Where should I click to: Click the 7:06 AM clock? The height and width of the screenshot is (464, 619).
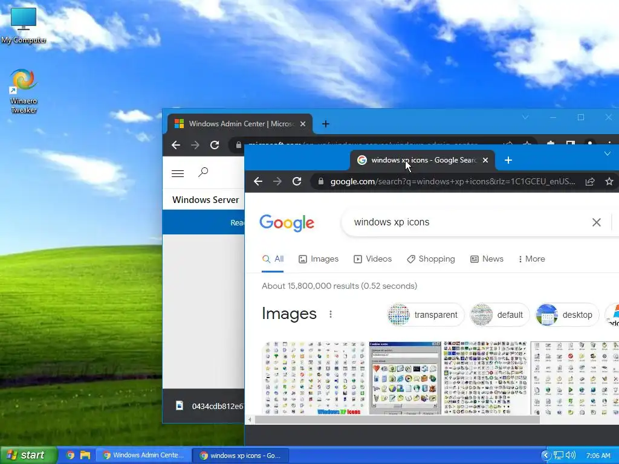coord(598,456)
